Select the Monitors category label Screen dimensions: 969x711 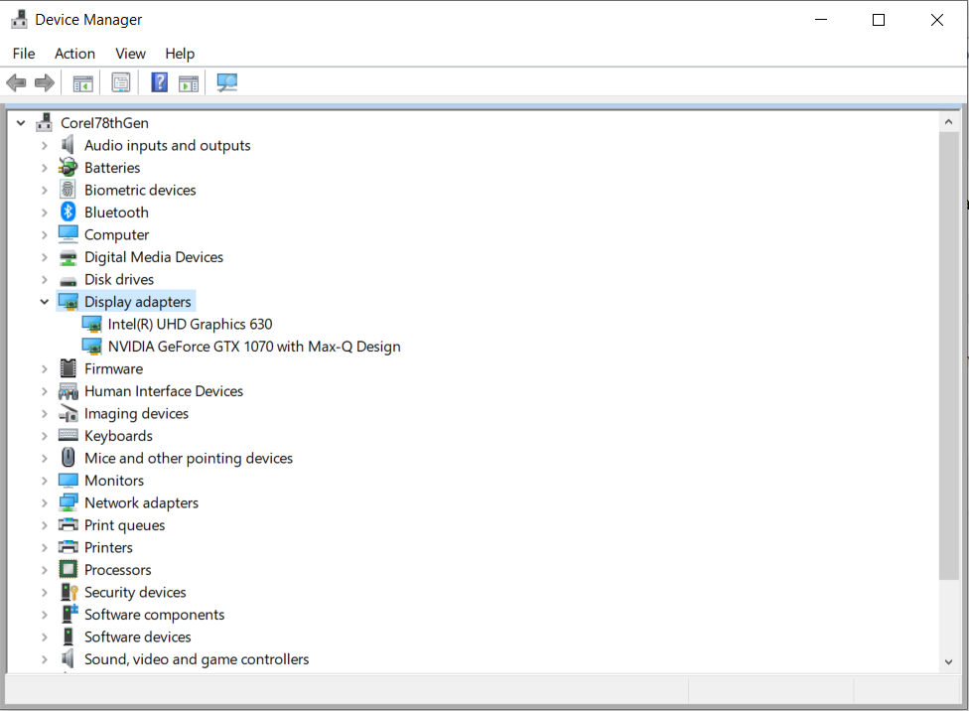[114, 481]
